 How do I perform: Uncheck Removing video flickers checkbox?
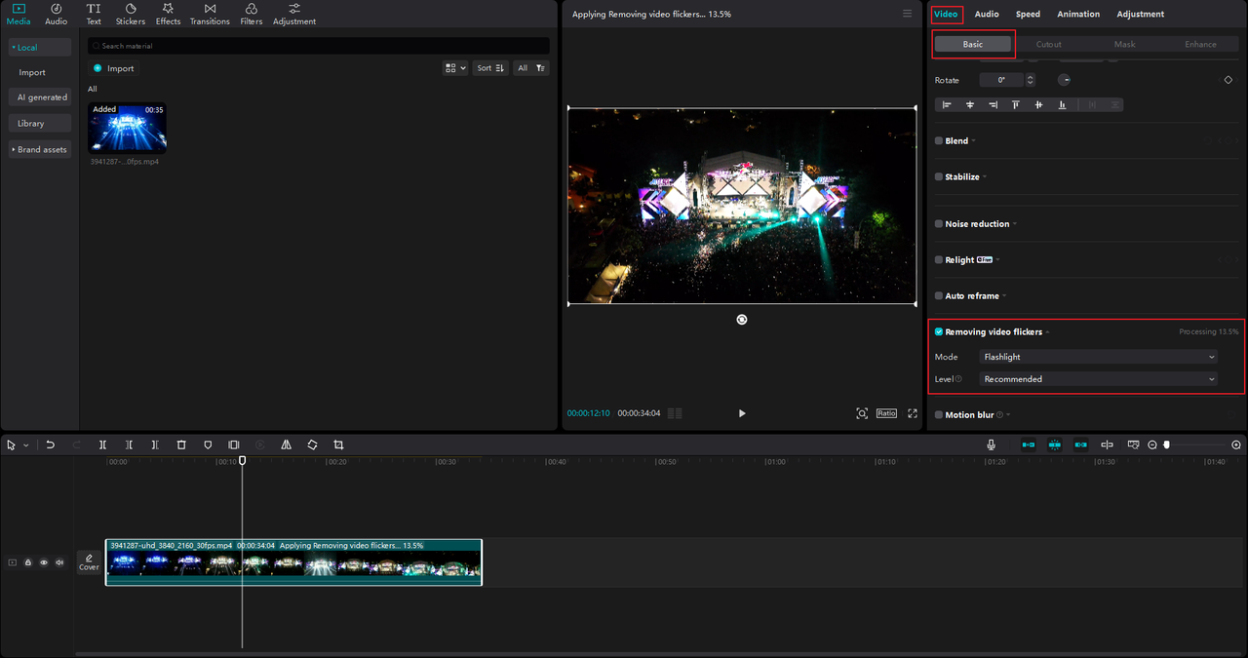[939, 331]
